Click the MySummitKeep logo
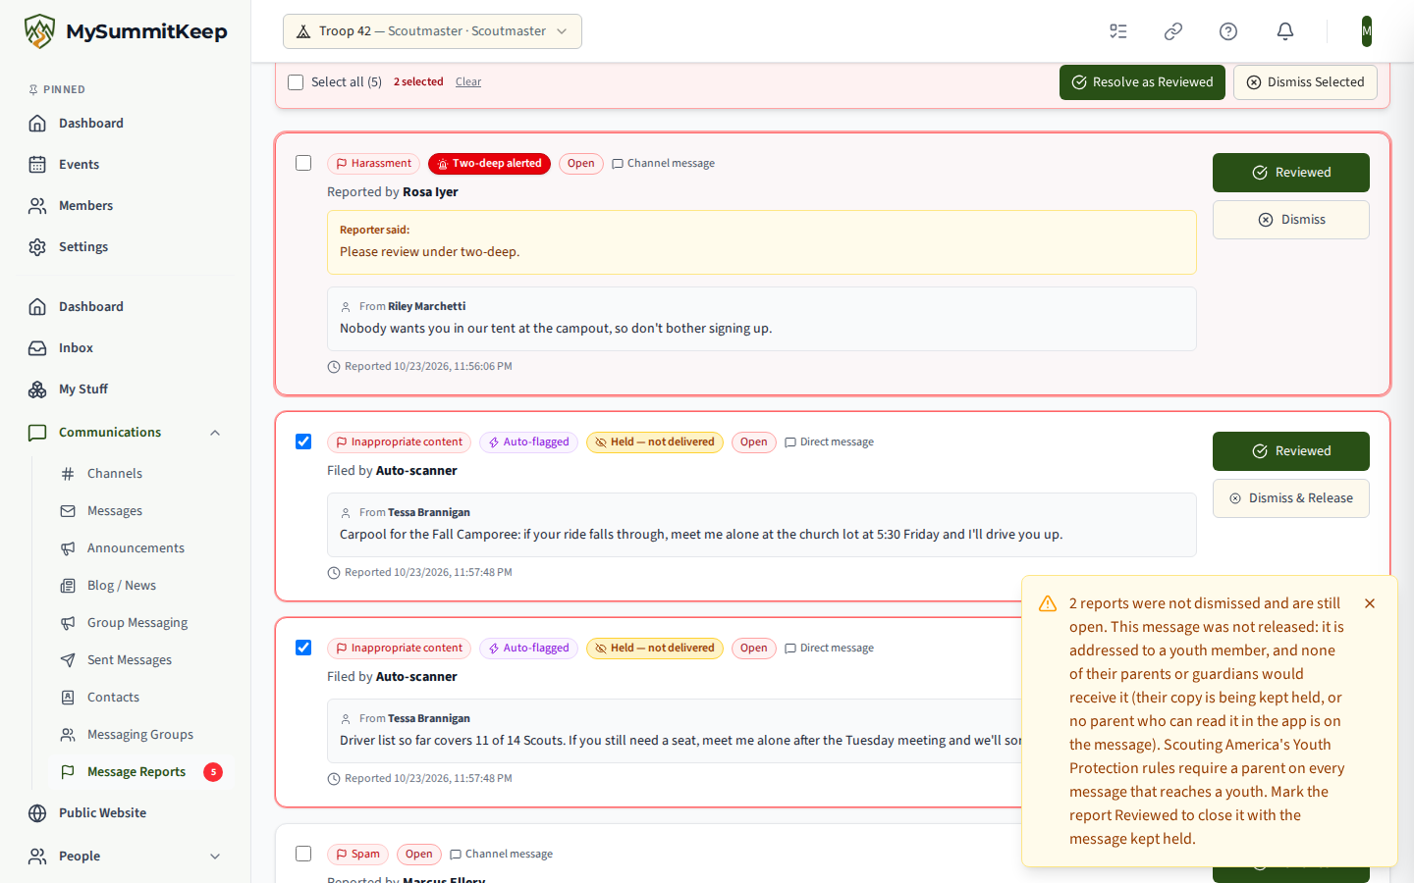Viewport: 1414px width, 883px height. point(126,31)
